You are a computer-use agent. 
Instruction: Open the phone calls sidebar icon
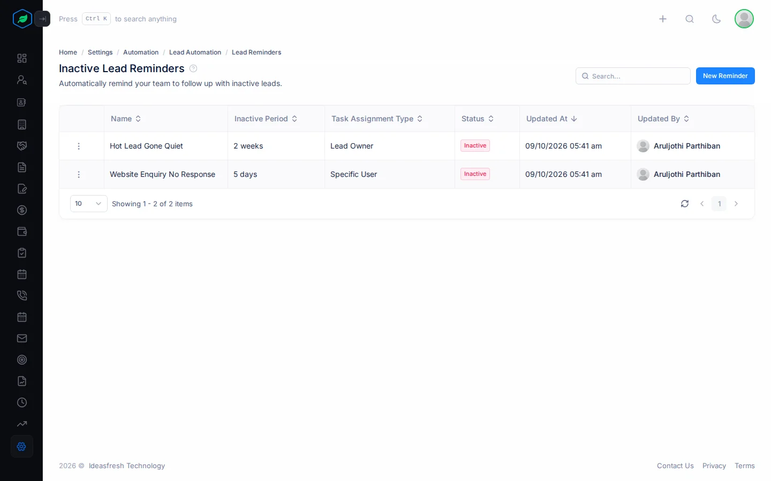(x=22, y=296)
